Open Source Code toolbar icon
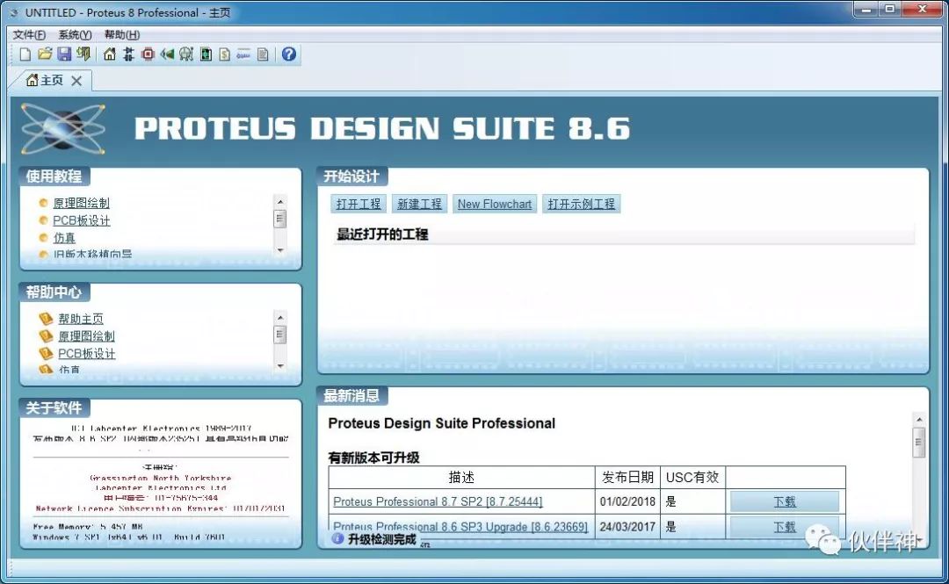 [243, 54]
